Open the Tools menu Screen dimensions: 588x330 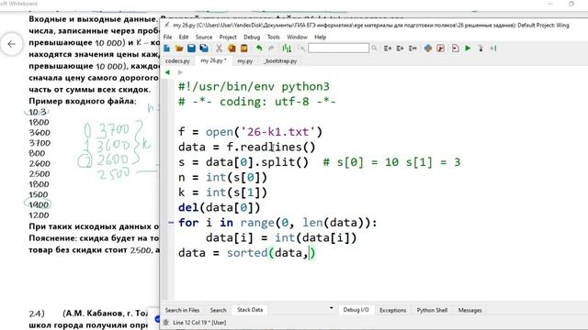274,37
